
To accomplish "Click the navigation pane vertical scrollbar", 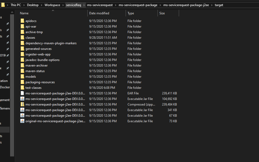I will pyautogui.click(x=12, y=80).
